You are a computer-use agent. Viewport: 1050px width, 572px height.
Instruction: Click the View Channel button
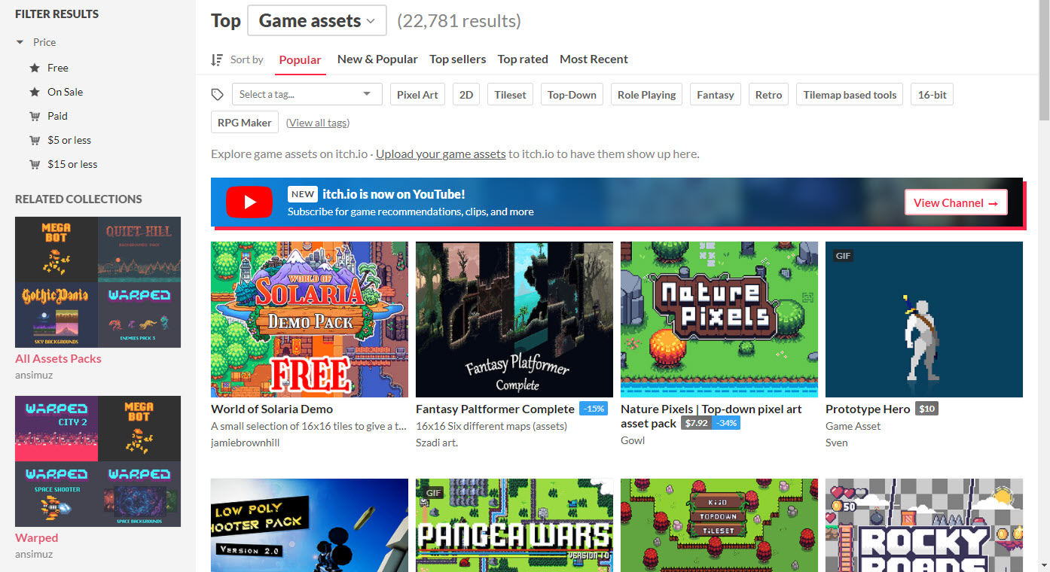[x=956, y=202]
